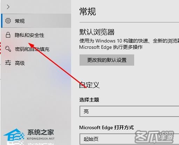Open the Microsoft Edge 打开方式 dropdown showing 起始页
179x145 pixels.
tap(129, 139)
